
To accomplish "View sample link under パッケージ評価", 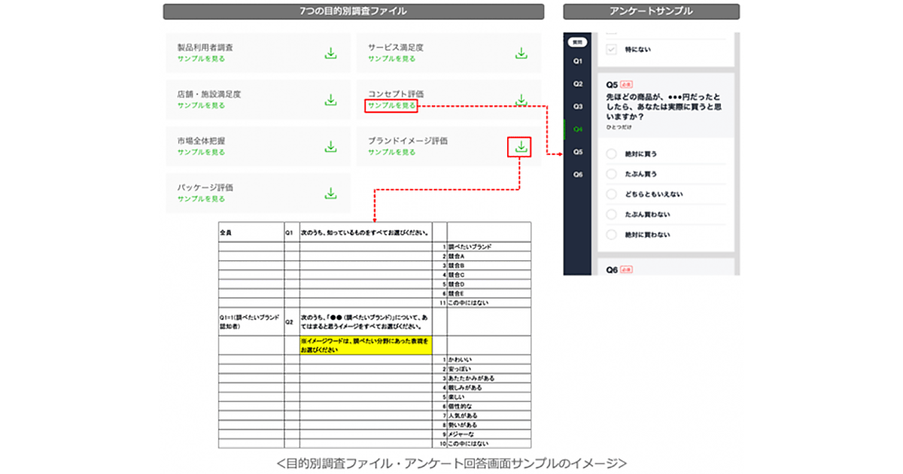I will tap(201, 199).
